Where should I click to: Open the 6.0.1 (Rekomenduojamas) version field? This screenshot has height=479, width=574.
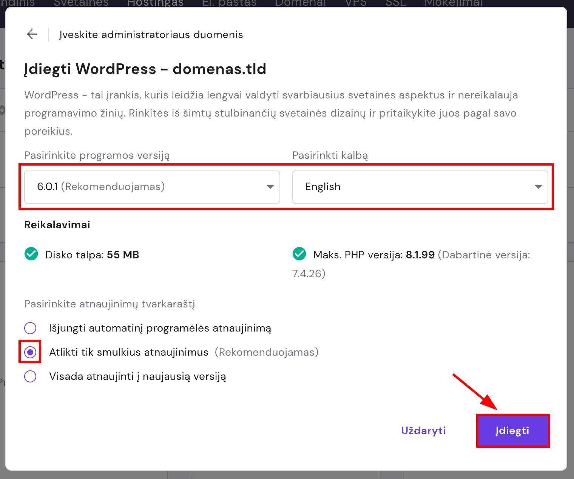tap(143, 187)
